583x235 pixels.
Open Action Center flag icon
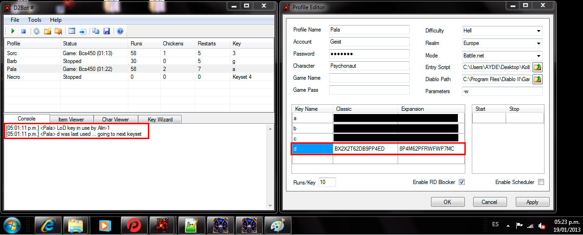coord(520,225)
